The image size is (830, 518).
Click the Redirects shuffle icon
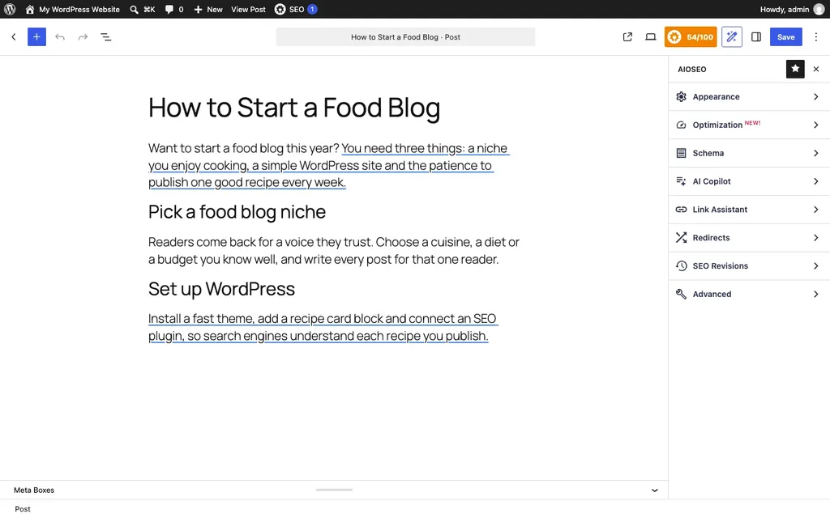pos(681,238)
